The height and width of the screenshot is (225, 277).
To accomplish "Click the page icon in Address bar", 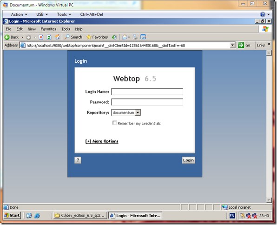I will tap(23, 46).
